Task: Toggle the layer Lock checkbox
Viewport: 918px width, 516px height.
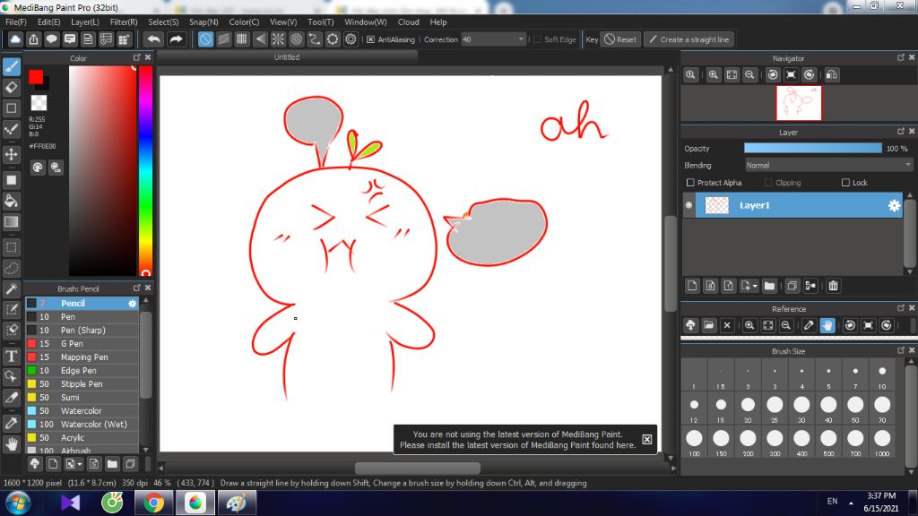Action: coord(845,183)
